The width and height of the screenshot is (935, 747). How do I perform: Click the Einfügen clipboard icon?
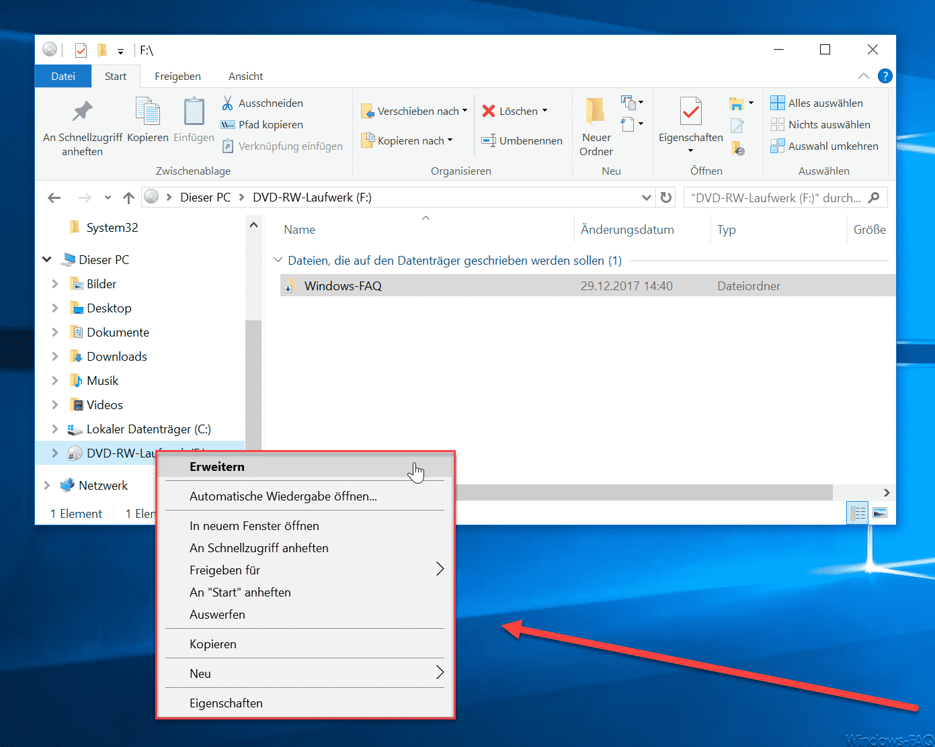point(194,112)
